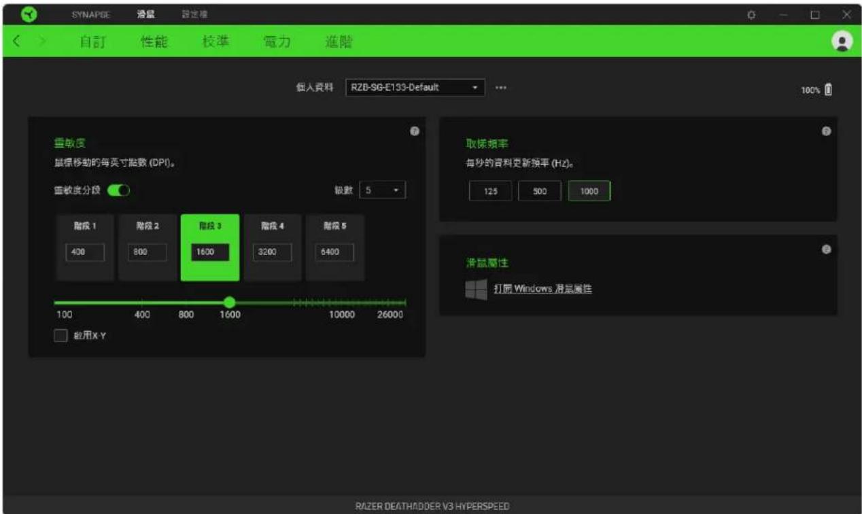Select 125 Hz polling rate
Image resolution: width=862 pixels, height=514 pixels.
pos(491,192)
